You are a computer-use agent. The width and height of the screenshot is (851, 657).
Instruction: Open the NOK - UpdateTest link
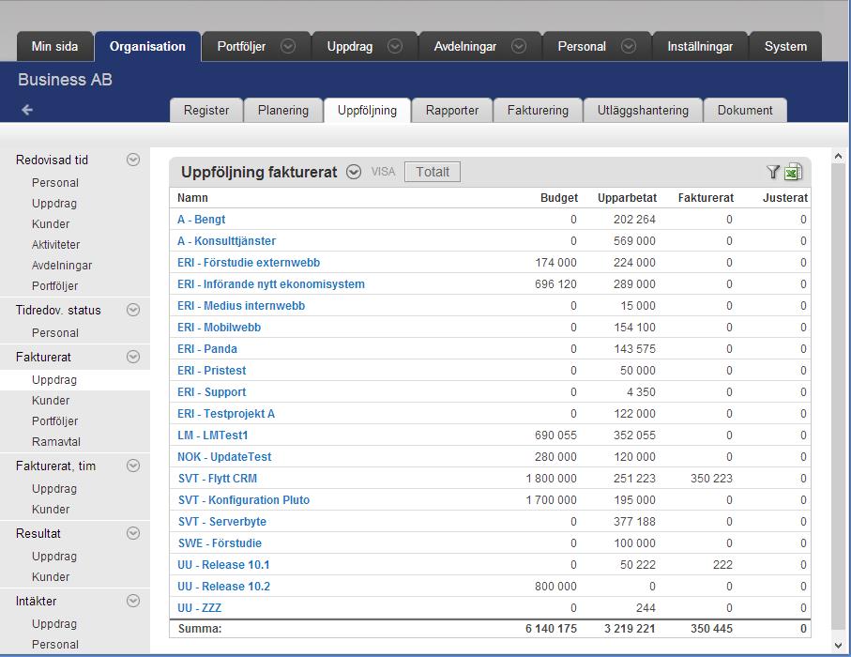coord(224,457)
